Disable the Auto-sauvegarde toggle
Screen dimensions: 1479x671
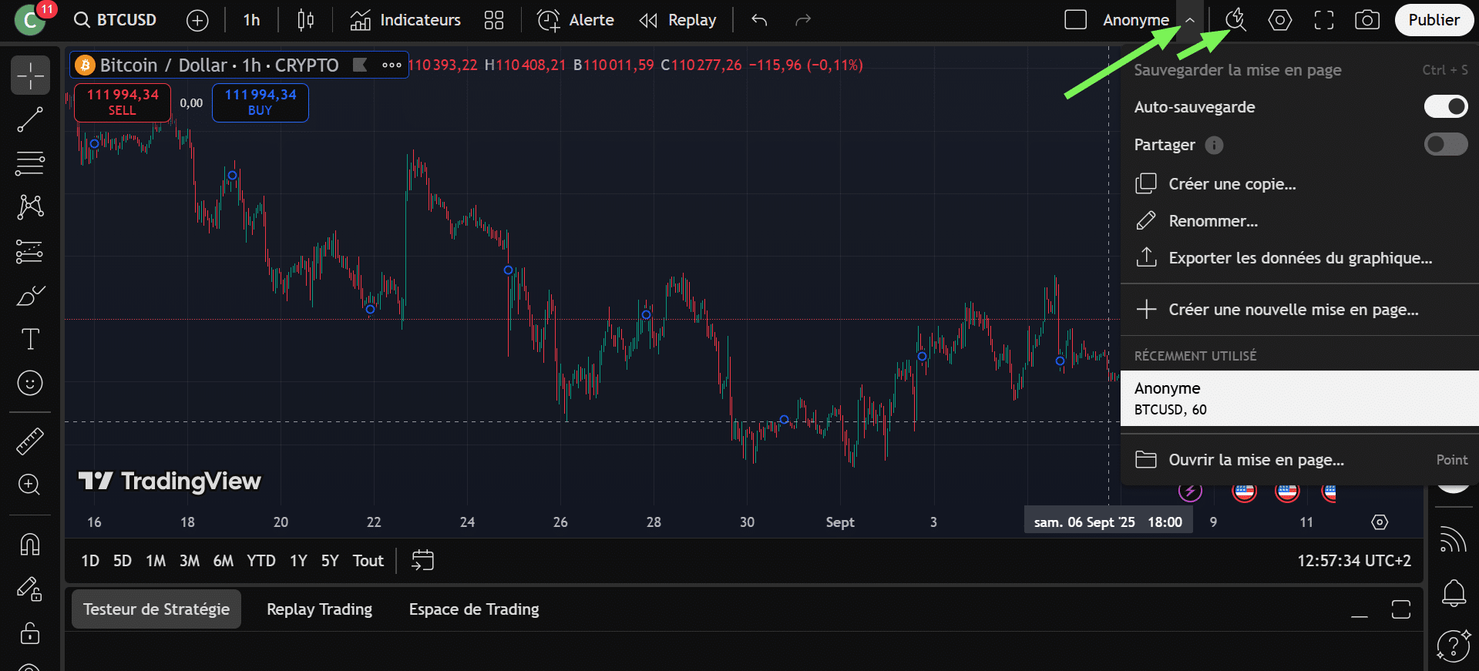point(1445,107)
